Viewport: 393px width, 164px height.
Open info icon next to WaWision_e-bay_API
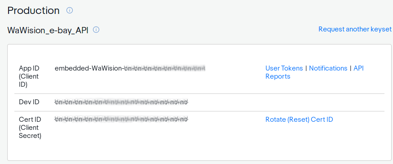tap(96, 30)
